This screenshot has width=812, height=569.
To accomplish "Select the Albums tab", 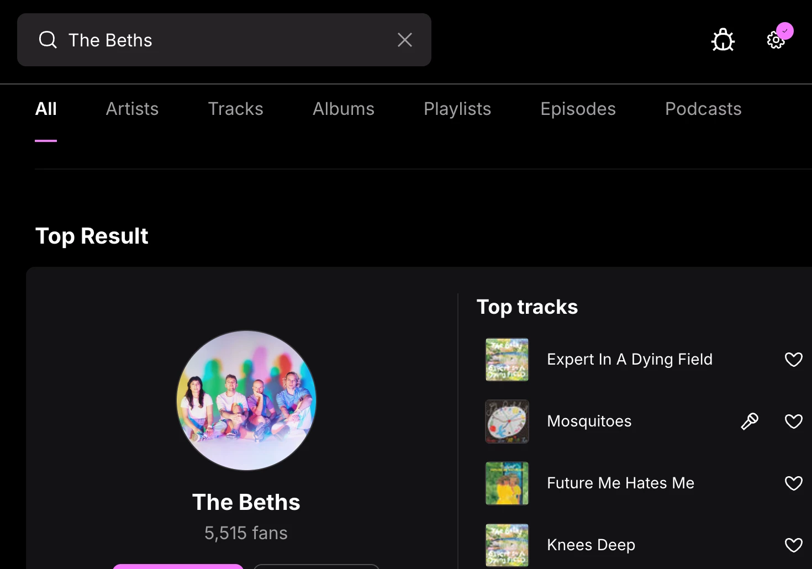I will 344,109.
